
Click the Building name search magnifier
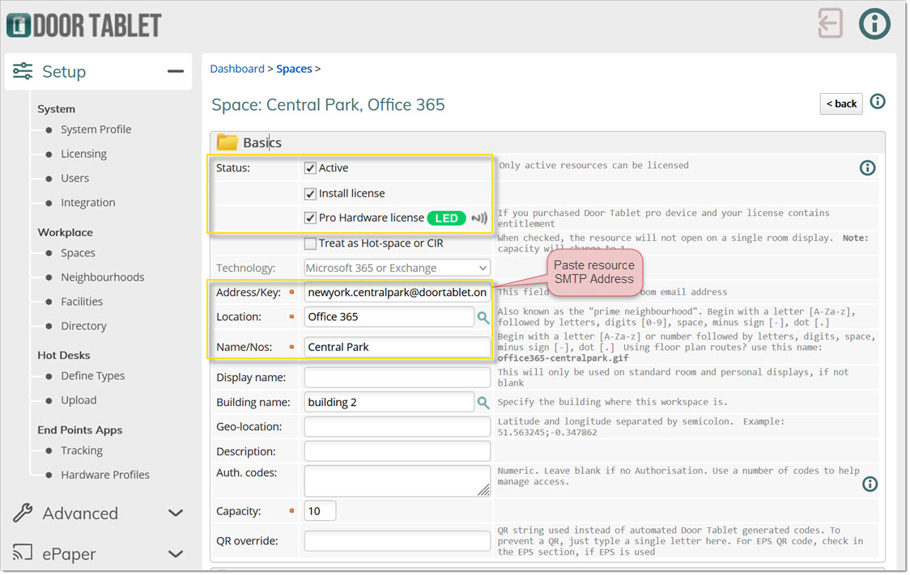pos(483,402)
